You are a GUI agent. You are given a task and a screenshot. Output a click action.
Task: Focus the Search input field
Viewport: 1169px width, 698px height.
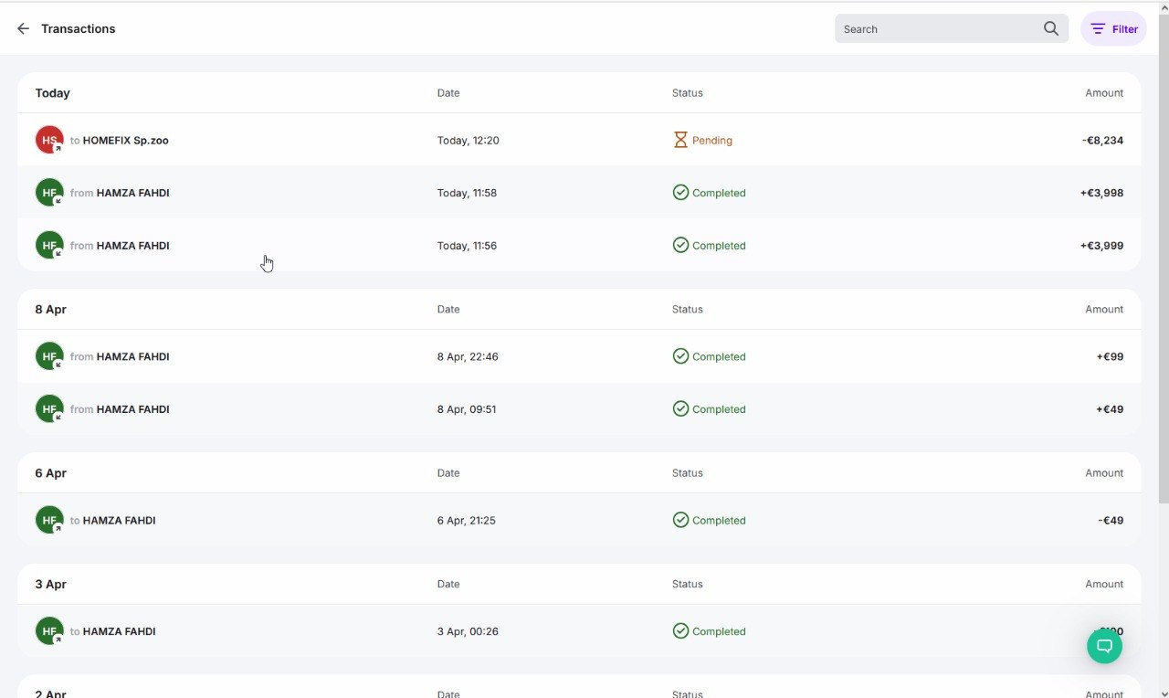click(x=936, y=29)
